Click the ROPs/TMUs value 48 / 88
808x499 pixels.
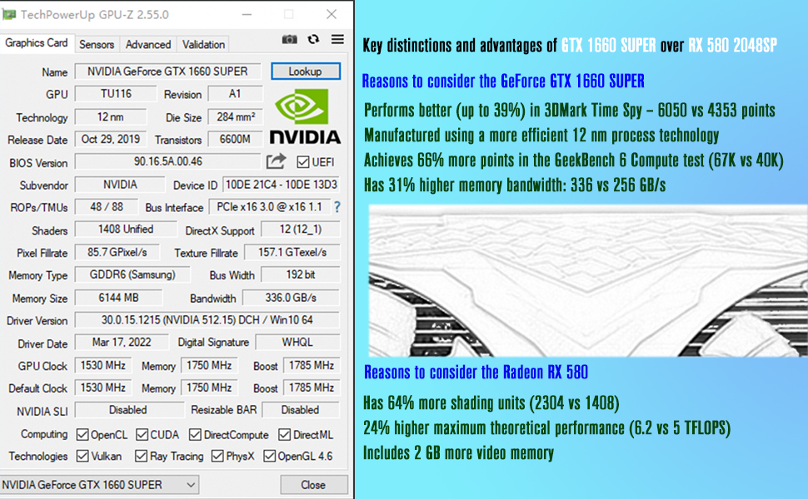tap(107, 207)
